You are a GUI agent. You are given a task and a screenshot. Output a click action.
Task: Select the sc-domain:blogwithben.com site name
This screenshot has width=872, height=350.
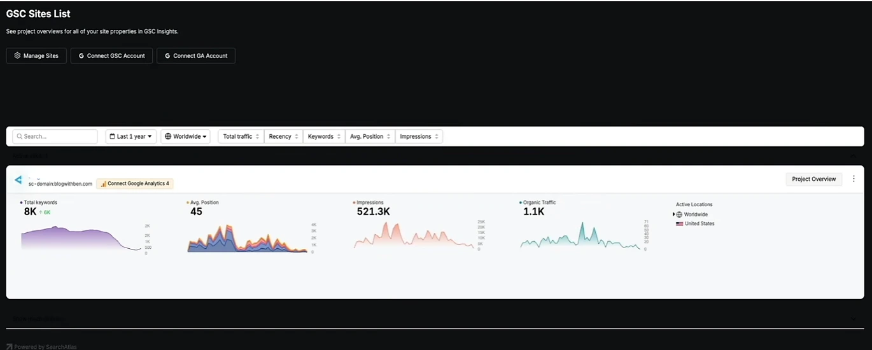click(60, 184)
